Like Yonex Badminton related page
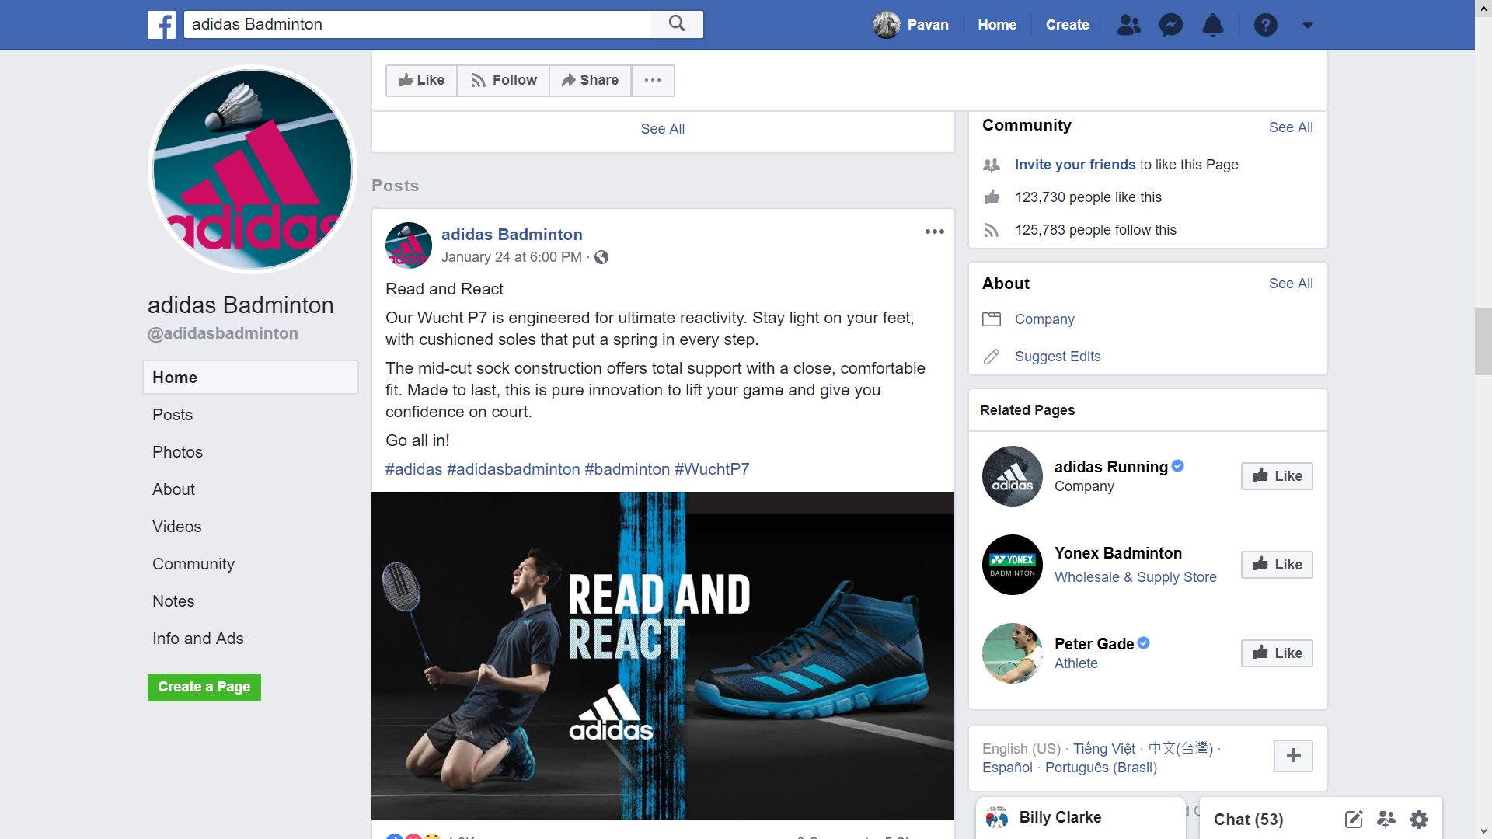Viewport: 1492px width, 839px height. tap(1277, 565)
